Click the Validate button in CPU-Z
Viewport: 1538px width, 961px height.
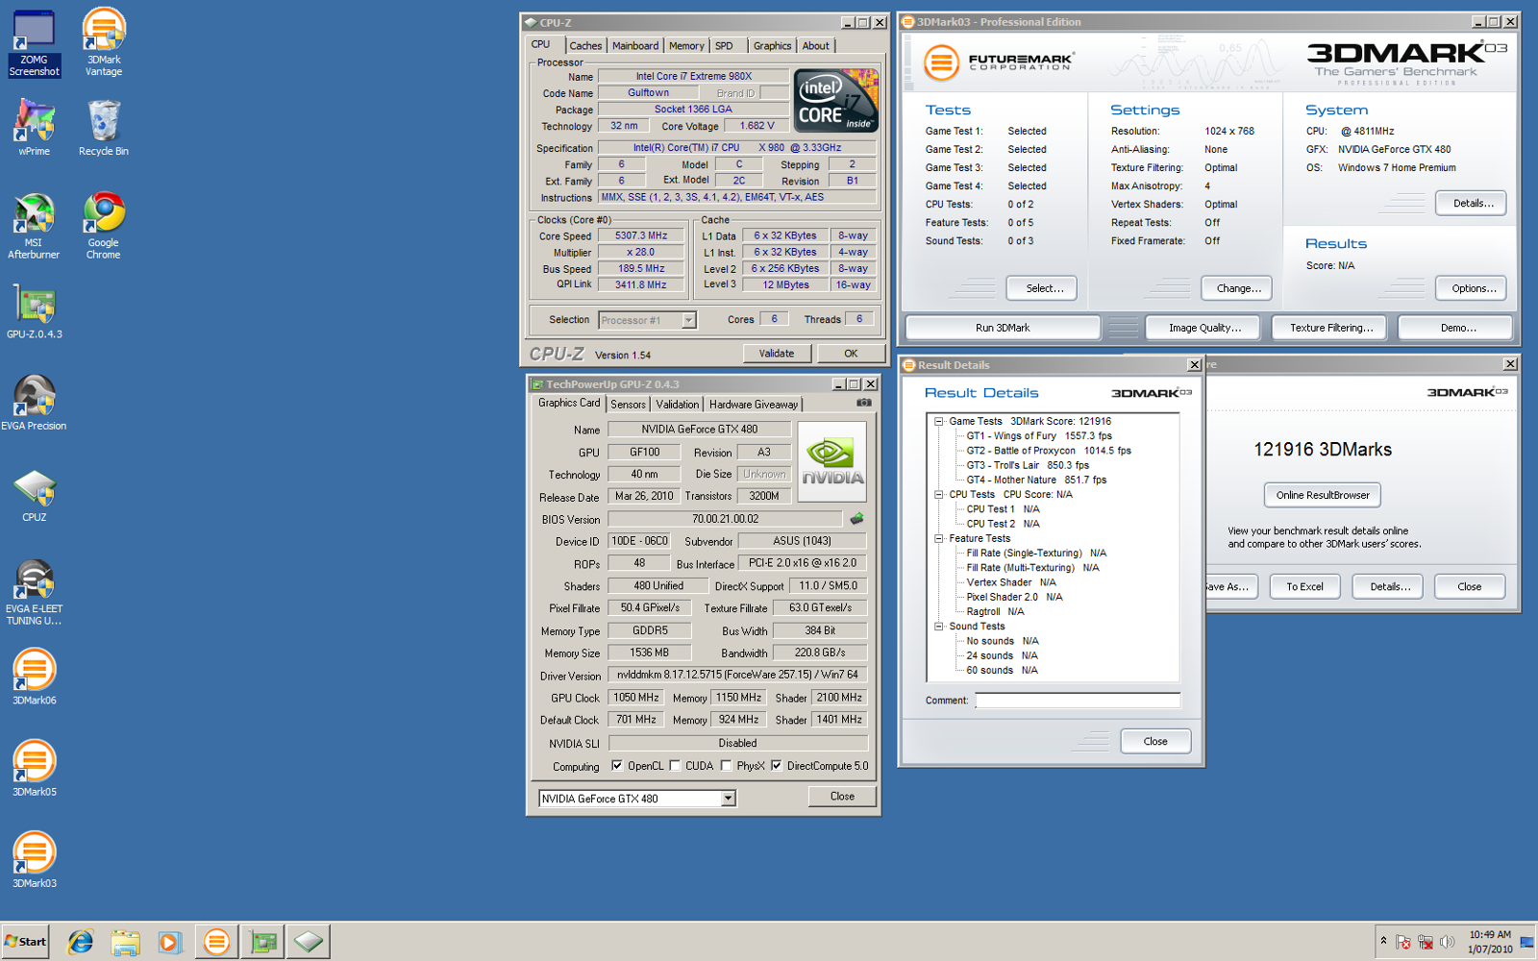777,354
